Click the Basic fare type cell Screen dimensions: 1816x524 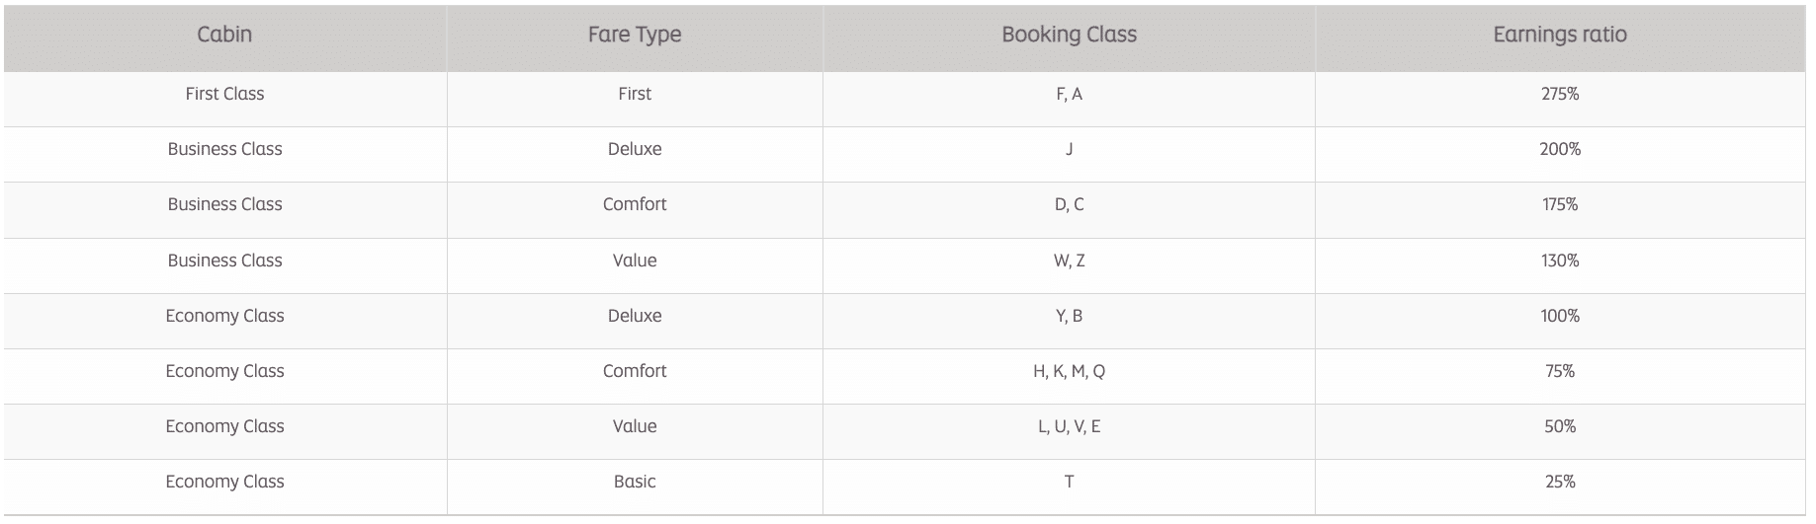pos(634,482)
